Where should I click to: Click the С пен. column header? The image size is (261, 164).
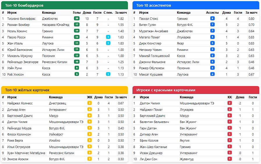click(108, 13)
